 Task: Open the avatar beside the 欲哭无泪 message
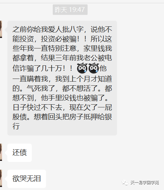click(1, 178)
